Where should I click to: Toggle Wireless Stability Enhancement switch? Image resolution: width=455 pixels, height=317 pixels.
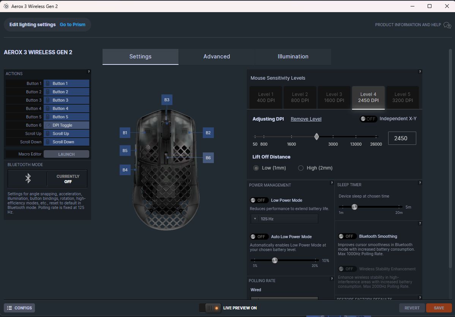coord(347,269)
